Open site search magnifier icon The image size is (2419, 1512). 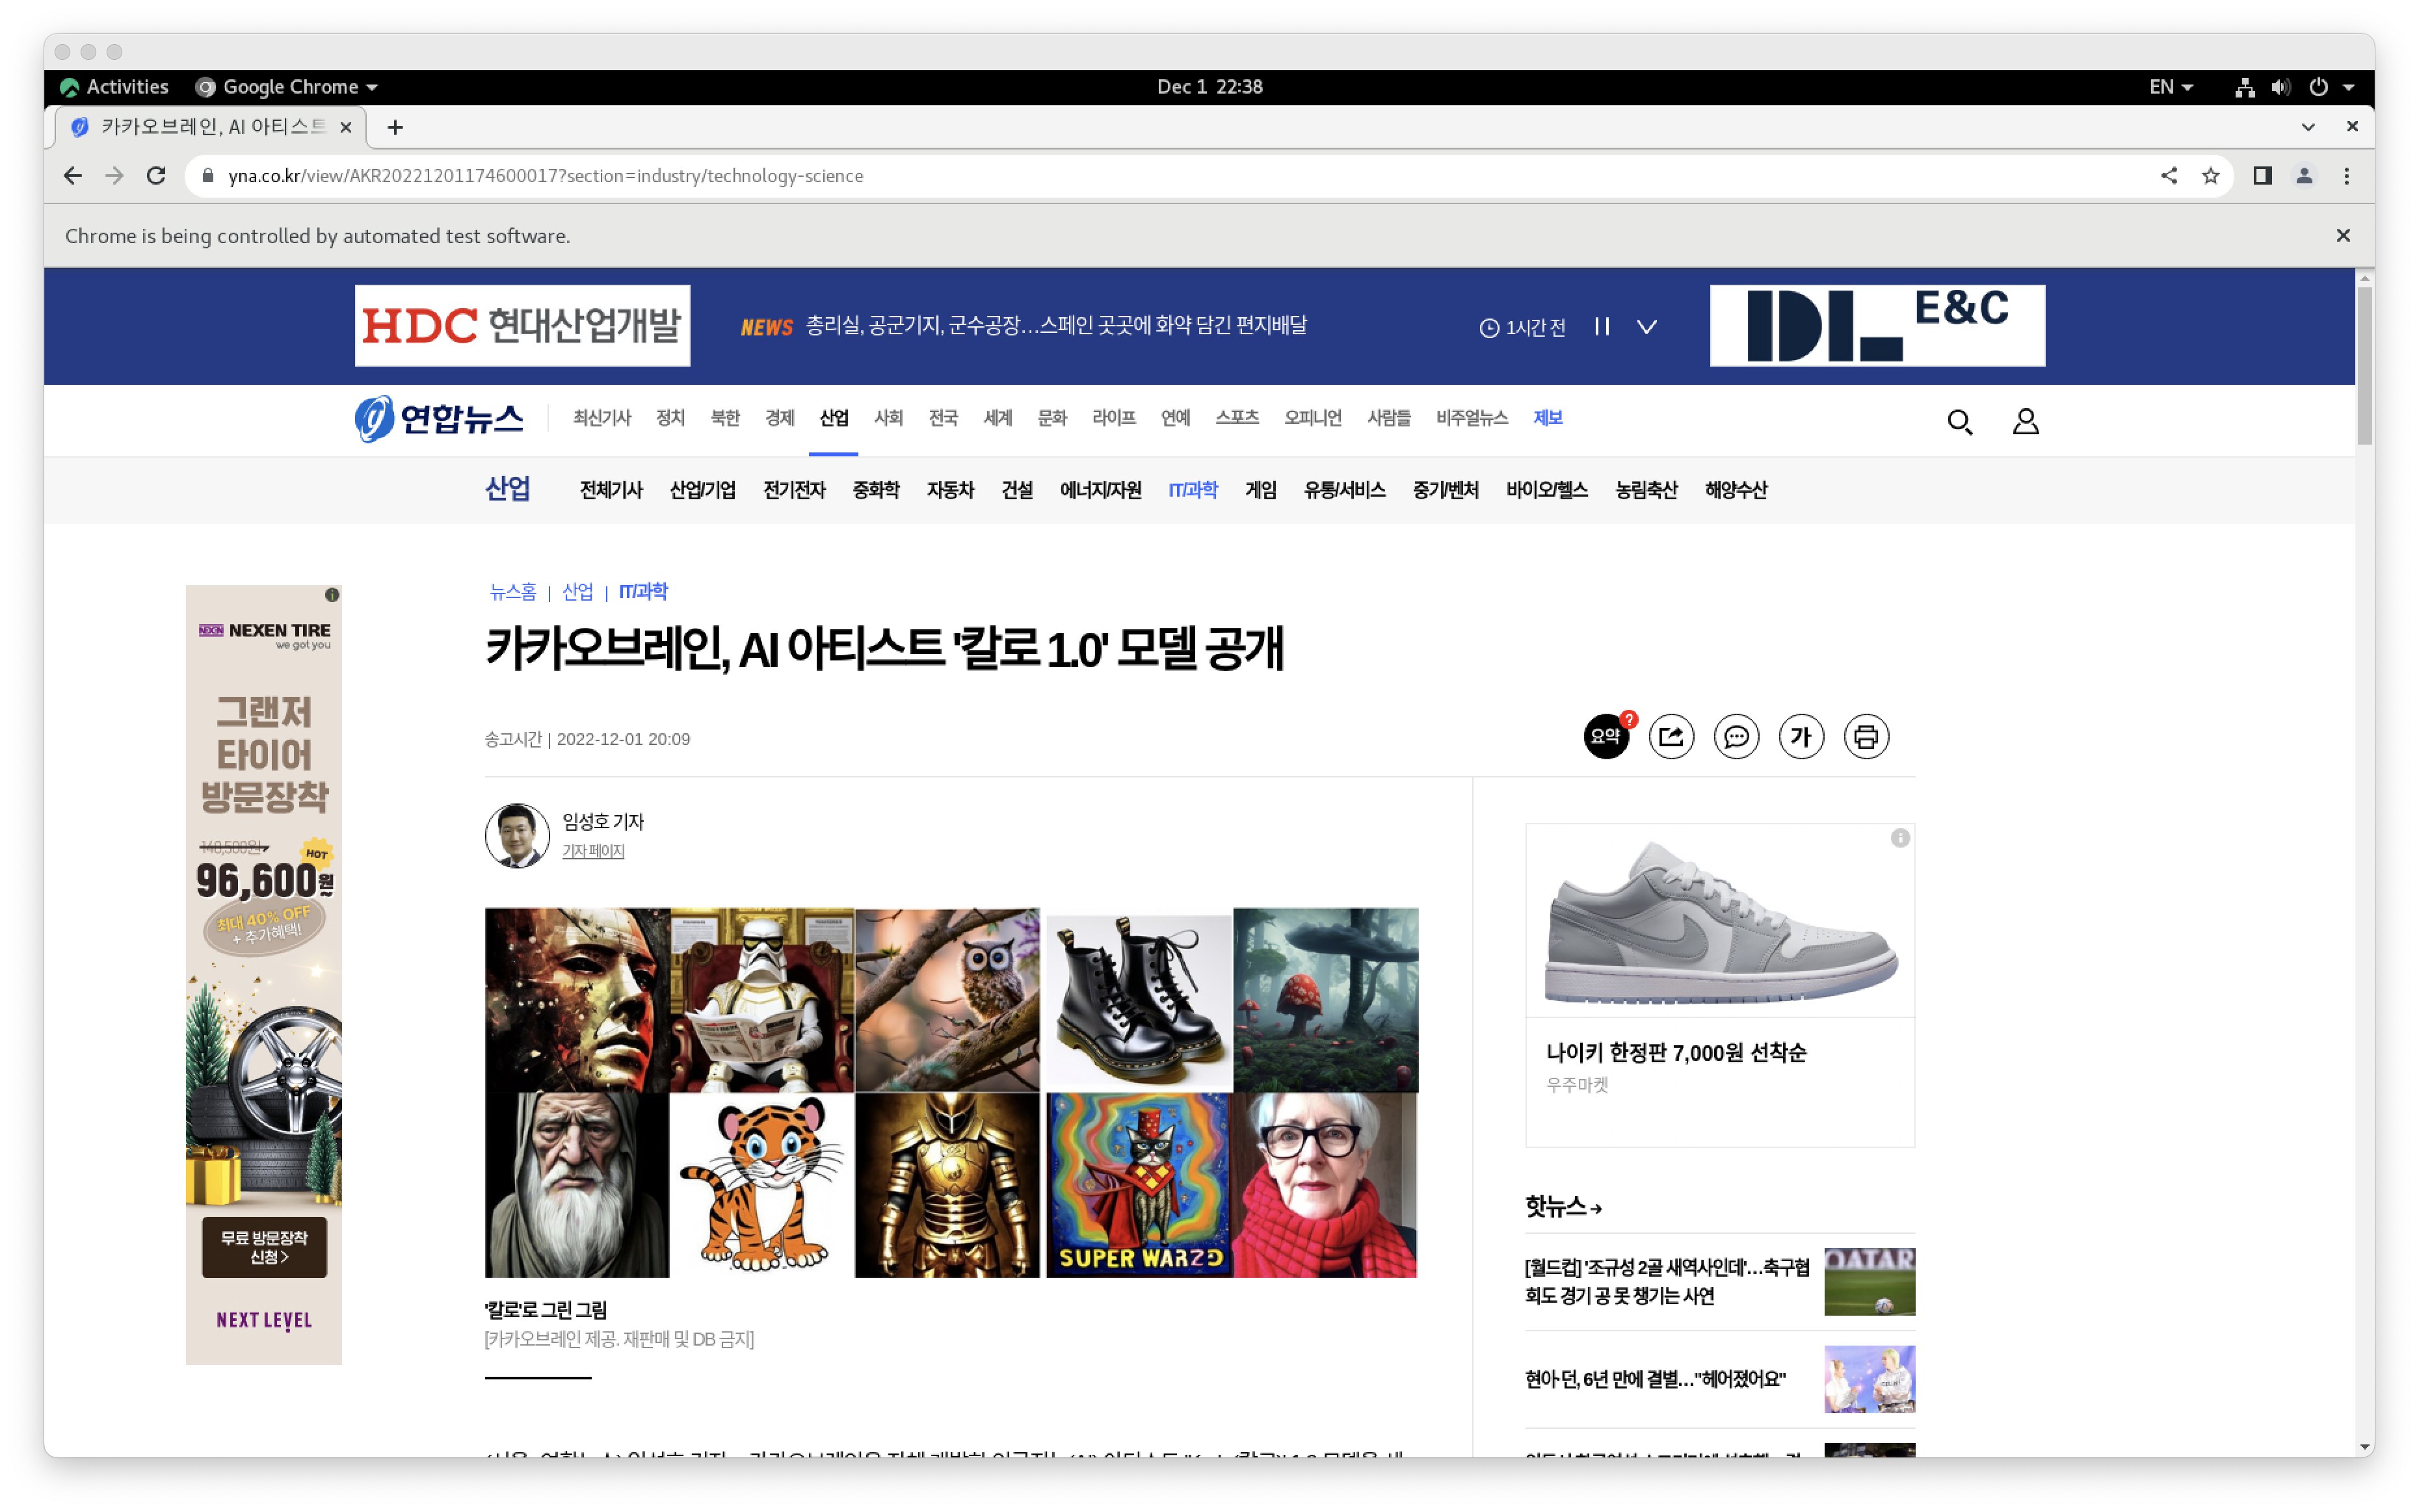point(1959,422)
